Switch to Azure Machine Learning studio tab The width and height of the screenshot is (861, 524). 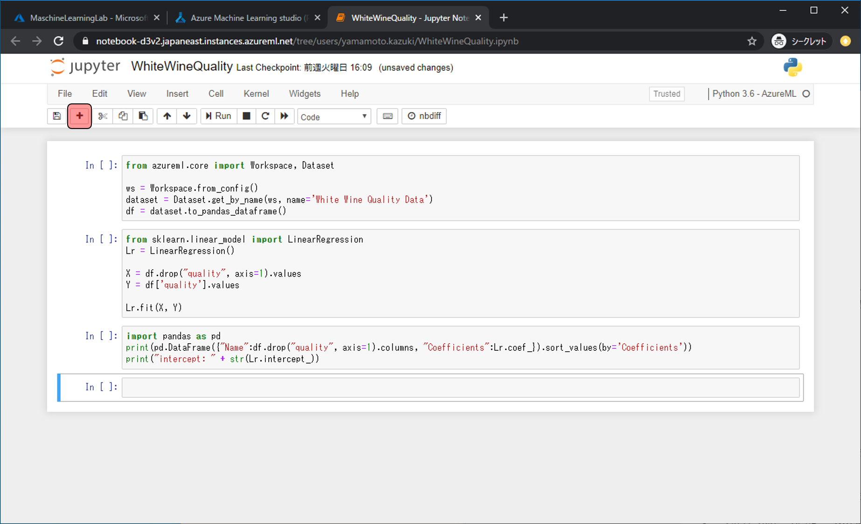point(246,18)
